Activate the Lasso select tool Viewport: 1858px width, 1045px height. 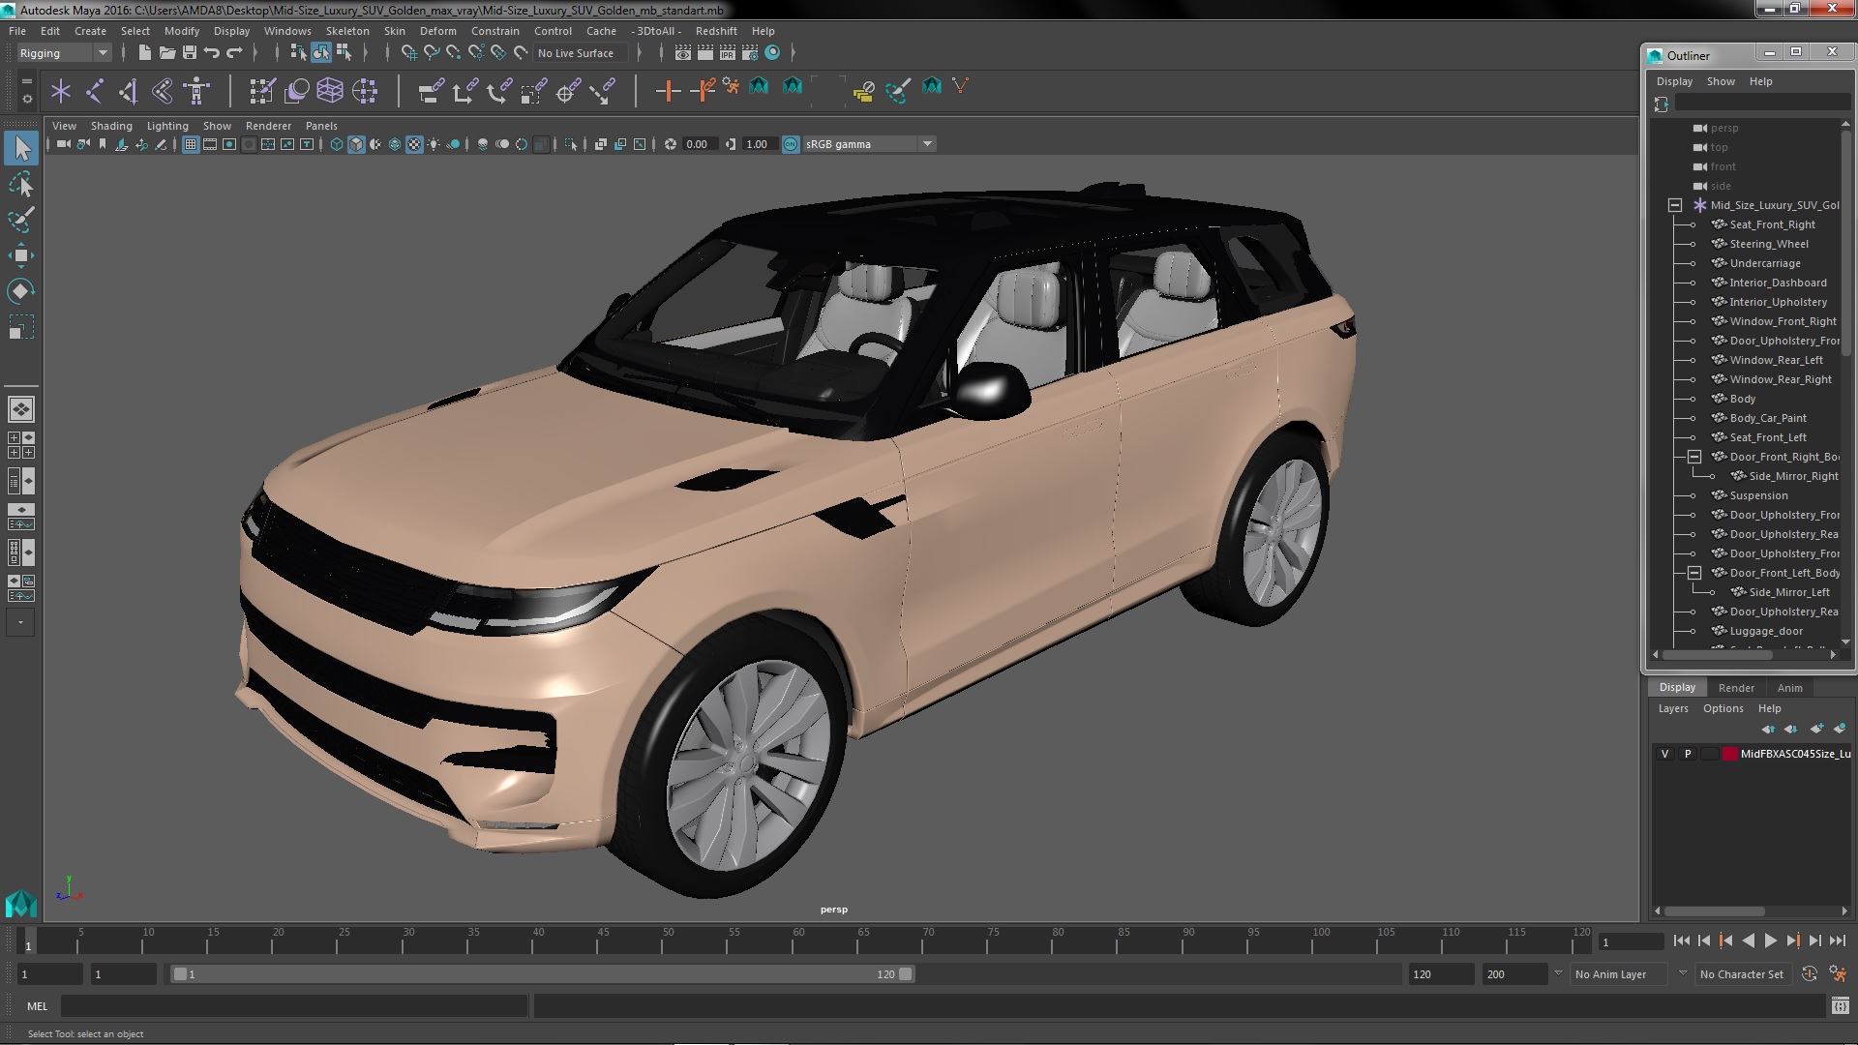click(20, 184)
